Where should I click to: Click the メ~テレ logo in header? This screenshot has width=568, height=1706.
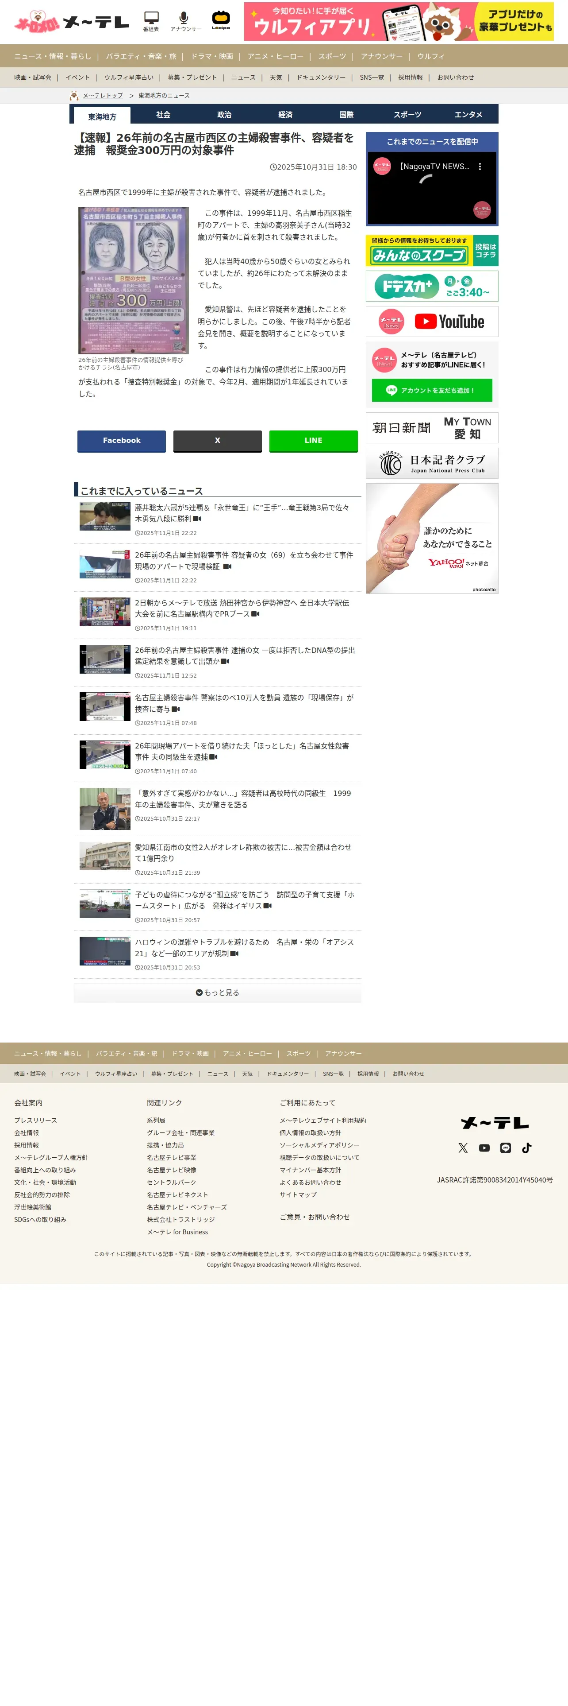click(96, 23)
